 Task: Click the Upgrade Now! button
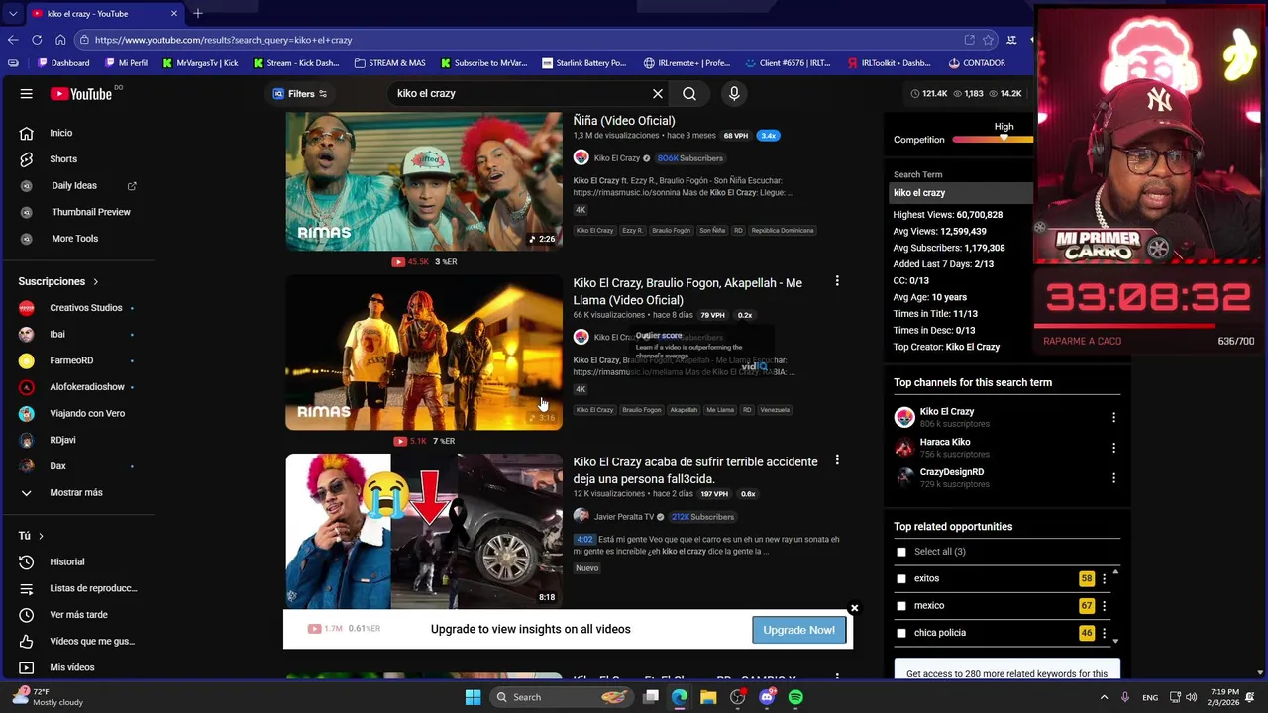[x=798, y=630]
